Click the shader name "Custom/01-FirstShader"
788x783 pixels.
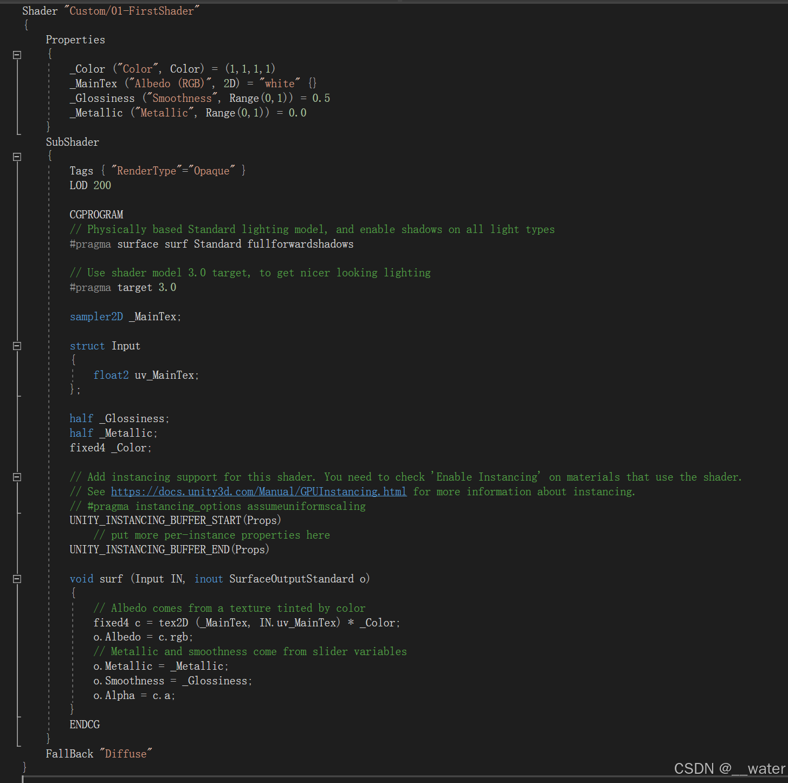(x=132, y=11)
